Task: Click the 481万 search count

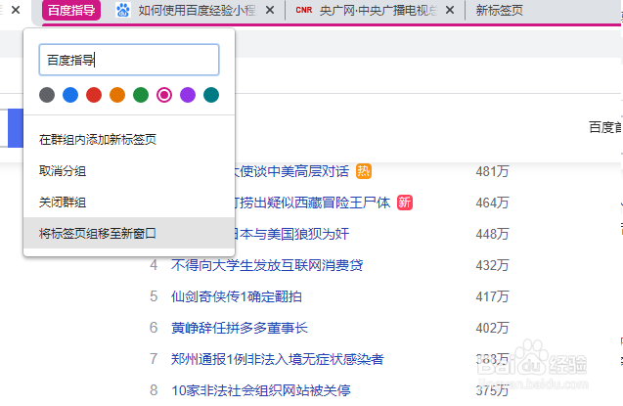Action: click(492, 171)
